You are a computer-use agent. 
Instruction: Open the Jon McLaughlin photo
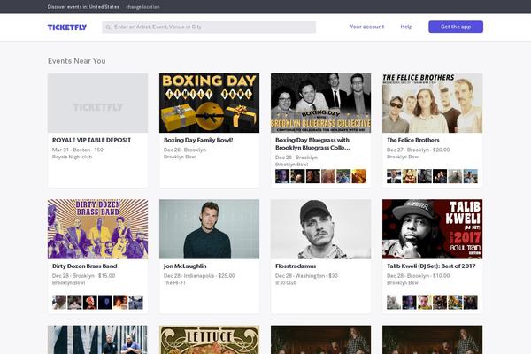[209, 229]
